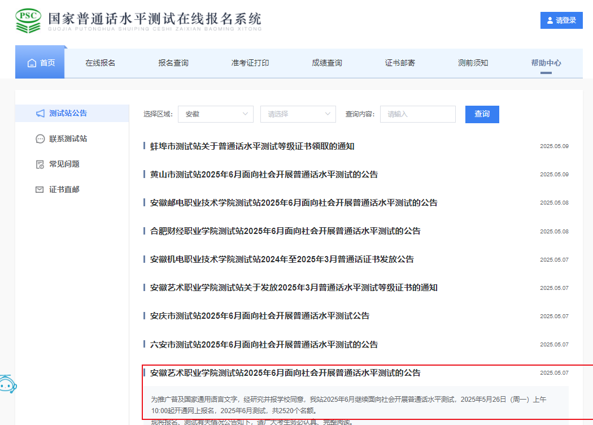Image resolution: width=593 pixels, height=425 pixels.
Task: Click the home icon in 首页 tab
Action: [32, 63]
